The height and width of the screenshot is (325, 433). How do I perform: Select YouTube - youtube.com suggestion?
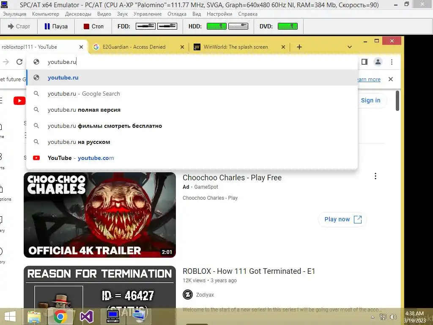(192, 158)
